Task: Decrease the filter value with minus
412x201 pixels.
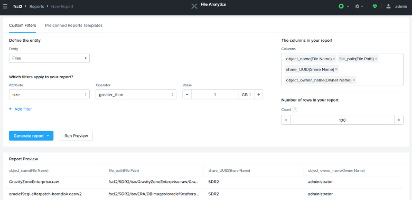Action: coord(187,95)
